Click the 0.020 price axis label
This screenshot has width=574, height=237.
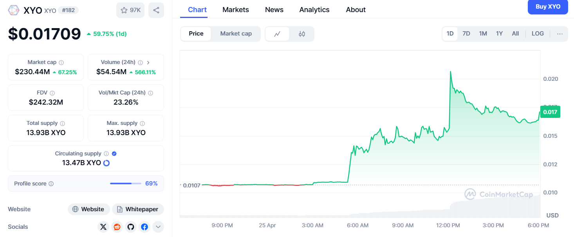click(551, 79)
